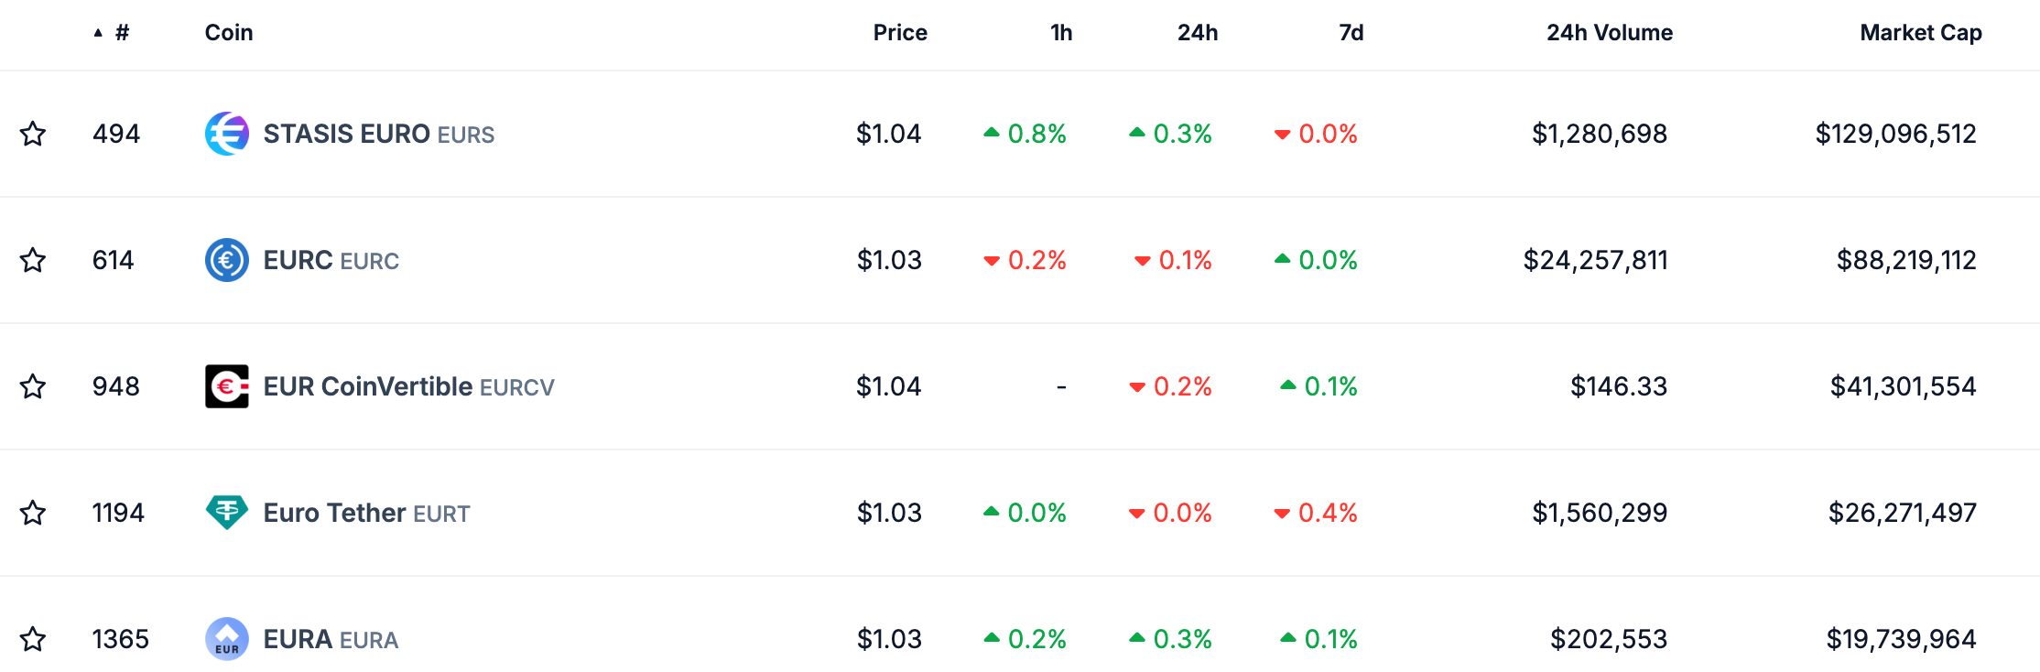Sort by 1h change column header
The image size is (2040, 672).
(1060, 33)
